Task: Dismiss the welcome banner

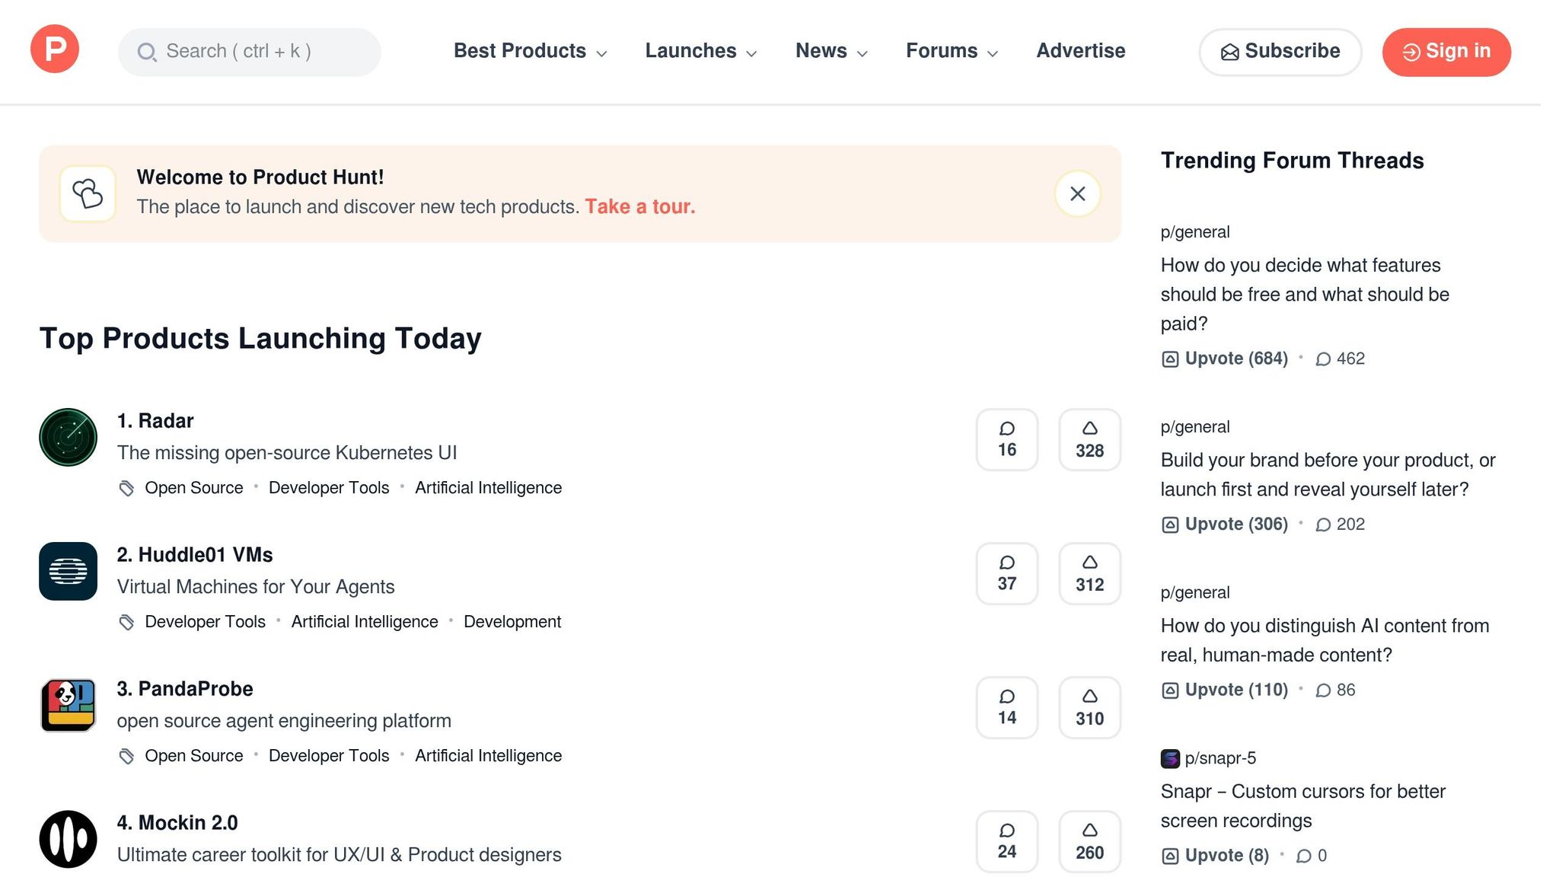Action: pyautogui.click(x=1077, y=193)
